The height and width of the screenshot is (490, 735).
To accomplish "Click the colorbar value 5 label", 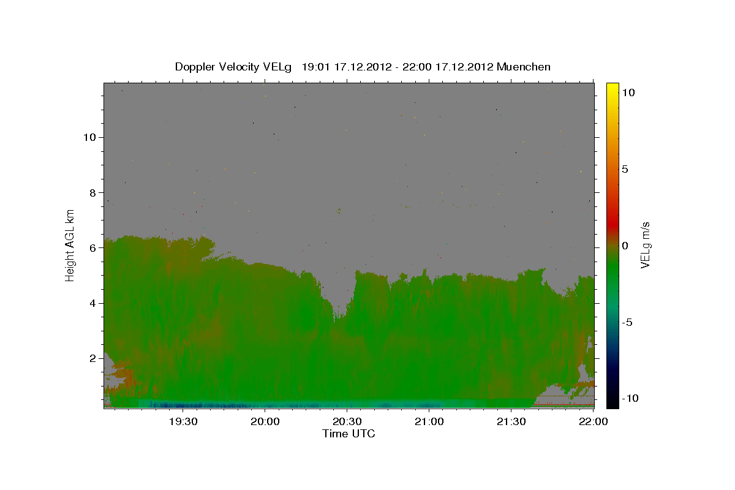I will pos(625,169).
